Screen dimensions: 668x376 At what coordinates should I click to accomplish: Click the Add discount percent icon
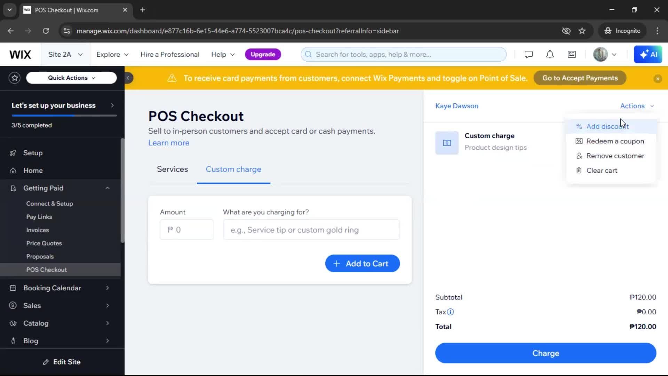pyautogui.click(x=579, y=126)
